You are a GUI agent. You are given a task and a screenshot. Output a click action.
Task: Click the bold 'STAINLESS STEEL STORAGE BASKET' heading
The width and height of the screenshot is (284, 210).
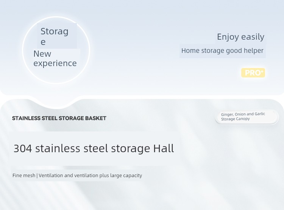click(59, 118)
